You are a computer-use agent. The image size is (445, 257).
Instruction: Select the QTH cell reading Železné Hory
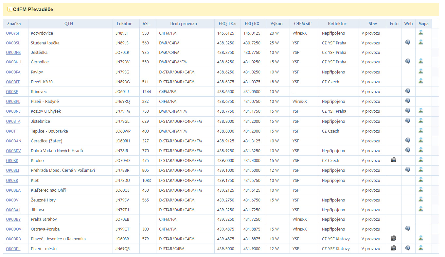[x=43, y=200]
